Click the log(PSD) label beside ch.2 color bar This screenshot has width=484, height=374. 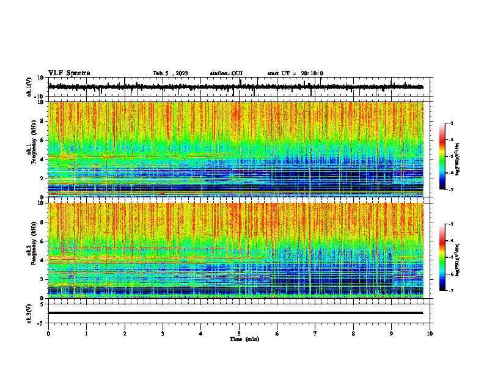click(458, 260)
